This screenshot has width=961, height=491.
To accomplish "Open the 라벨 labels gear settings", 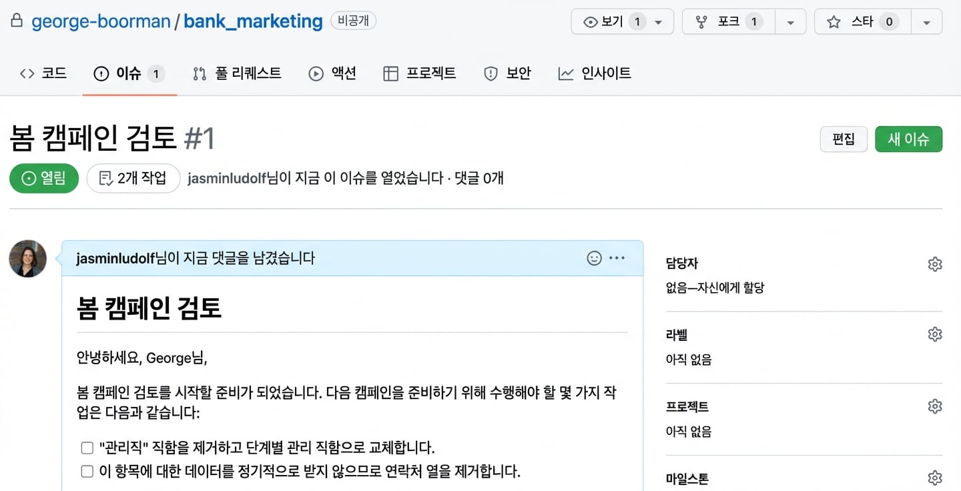I will coord(935,334).
